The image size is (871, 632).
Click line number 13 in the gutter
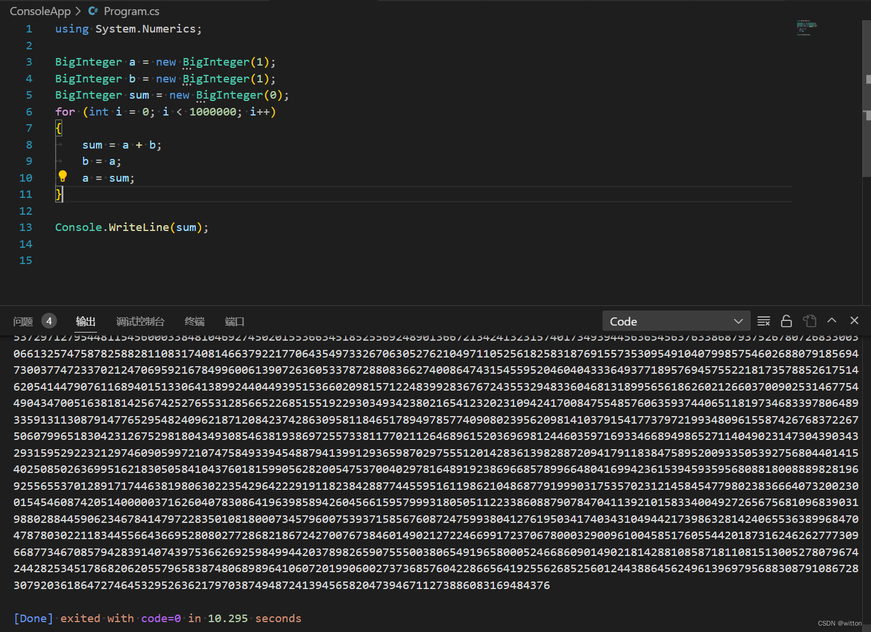[26, 227]
